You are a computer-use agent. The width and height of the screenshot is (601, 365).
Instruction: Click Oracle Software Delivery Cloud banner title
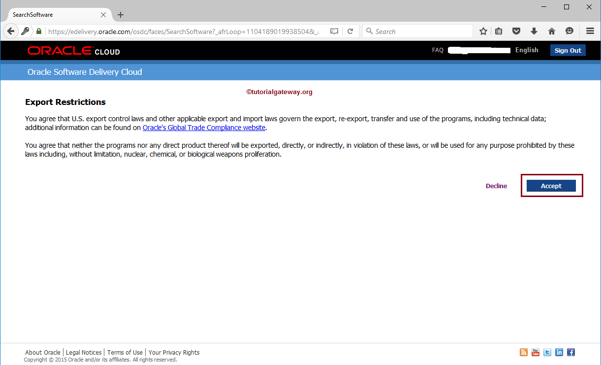[x=85, y=72]
